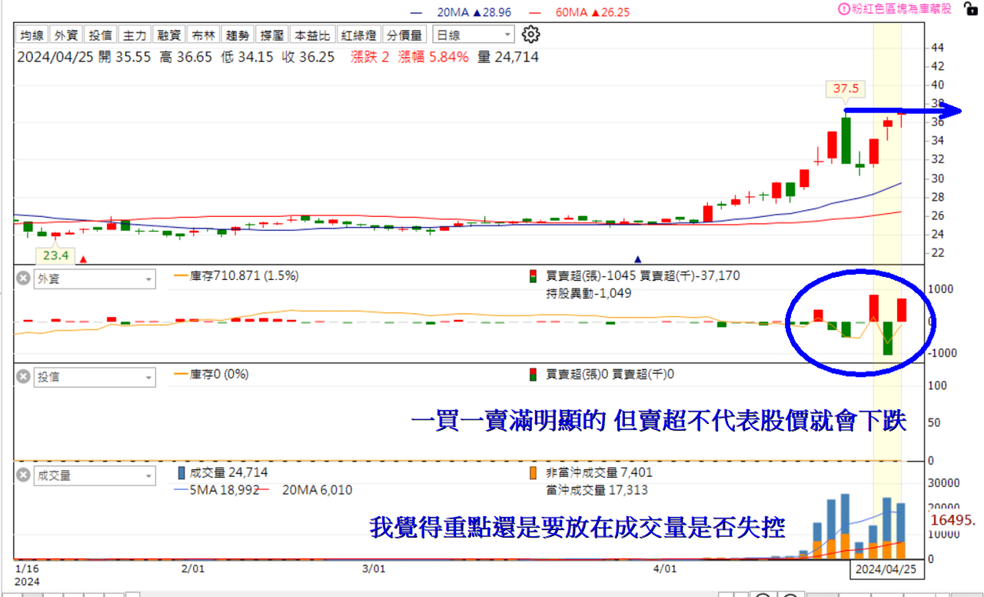Click the 4/01 date axis label

coord(665,569)
